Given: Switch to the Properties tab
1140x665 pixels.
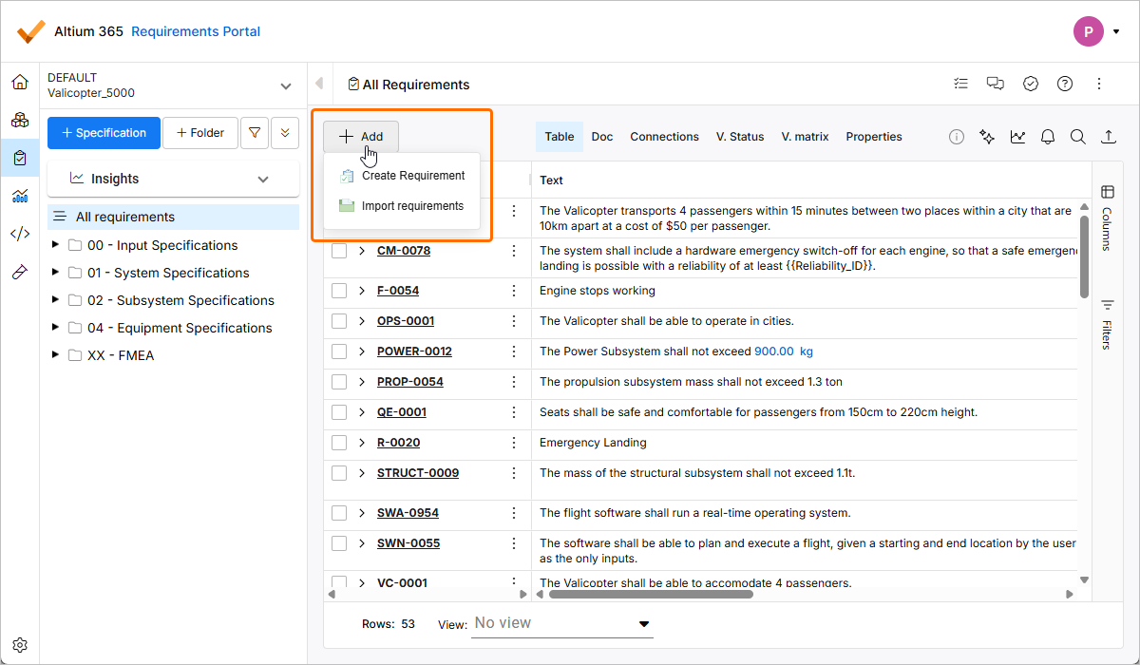Looking at the screenshot, I should point(874,137).
